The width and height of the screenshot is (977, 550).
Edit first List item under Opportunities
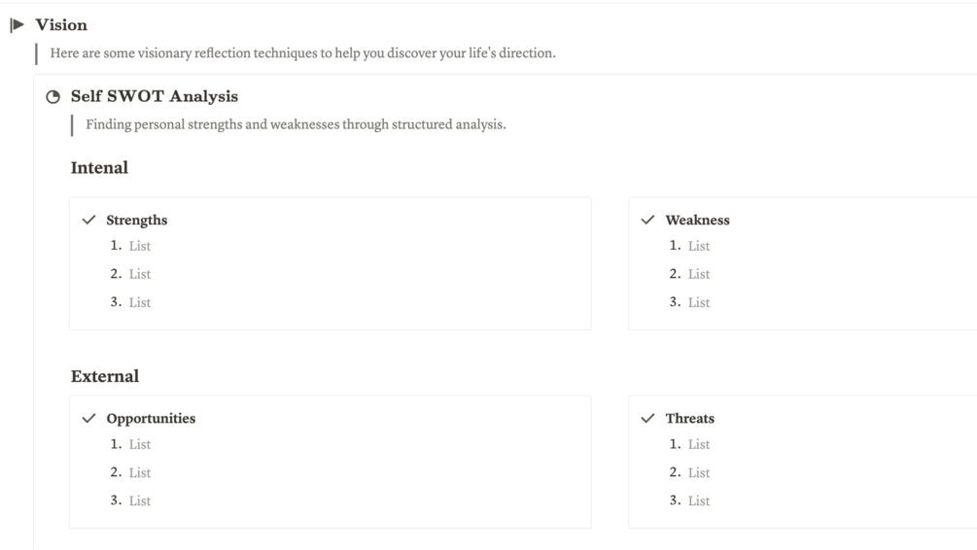point(140,445)
